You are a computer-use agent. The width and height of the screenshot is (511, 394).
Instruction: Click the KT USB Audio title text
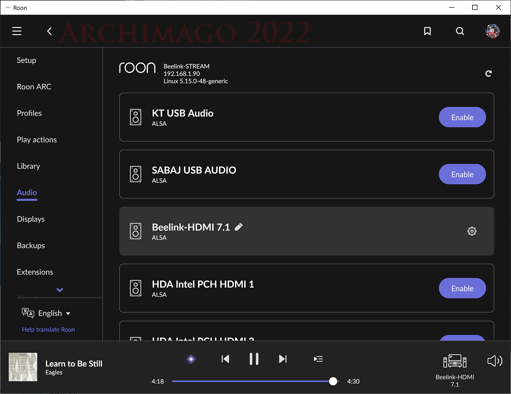point(183,113)
